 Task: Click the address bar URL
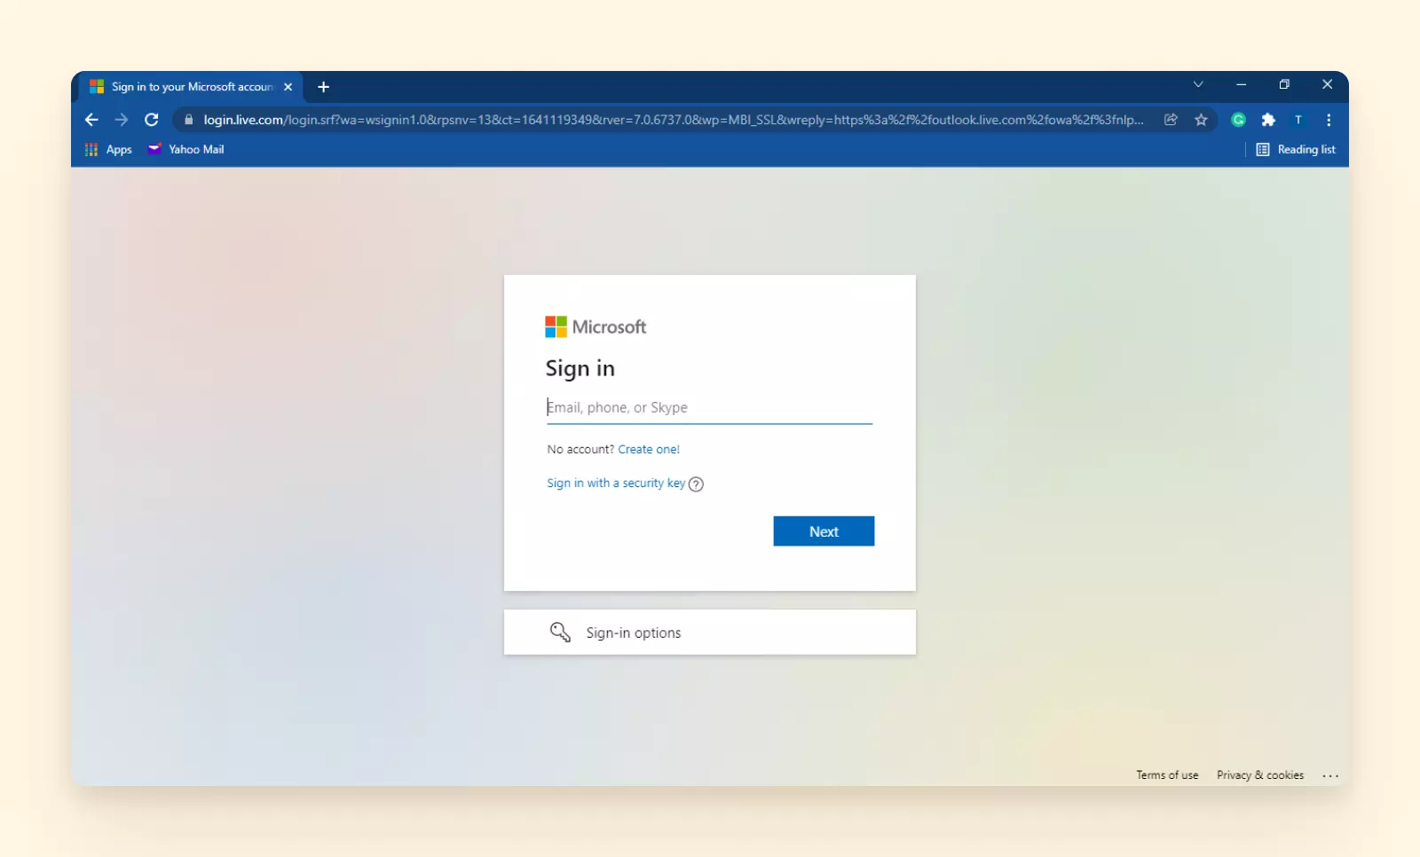673,120
